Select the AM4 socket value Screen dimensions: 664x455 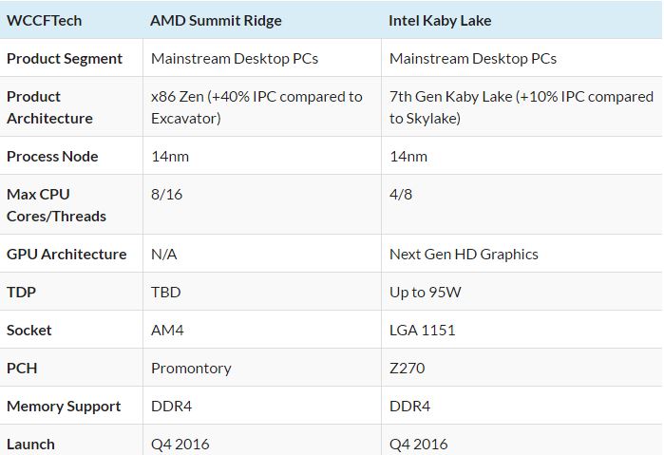167,330
